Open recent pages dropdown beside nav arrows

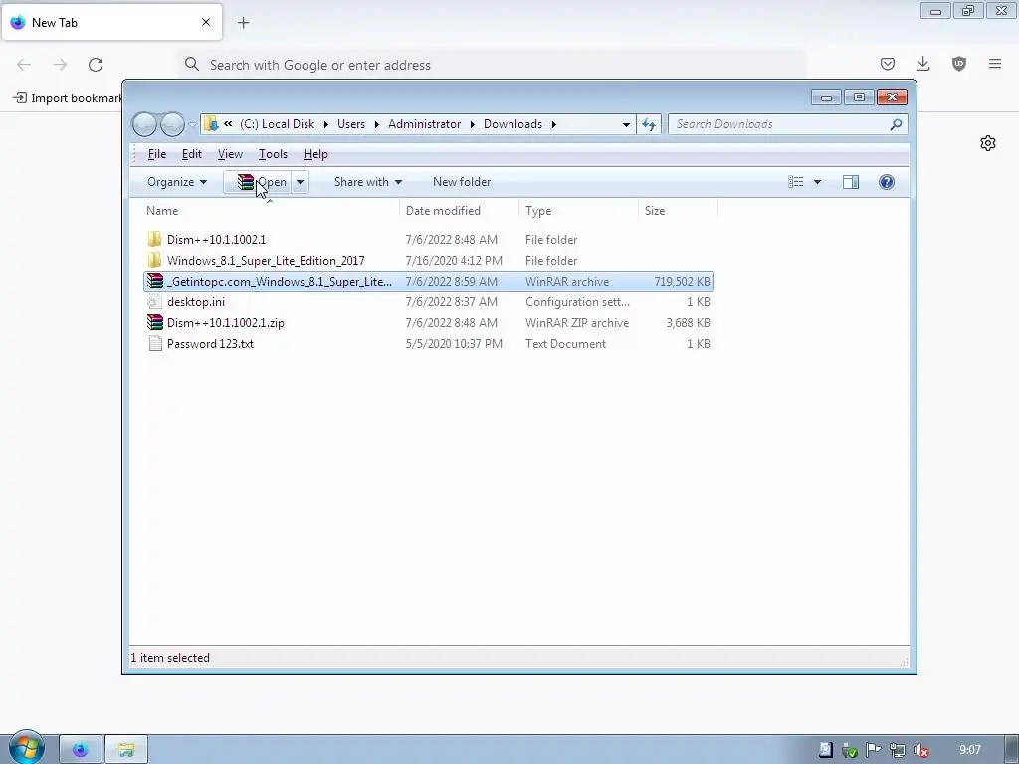pyautogui.click(x=192, y=124)
